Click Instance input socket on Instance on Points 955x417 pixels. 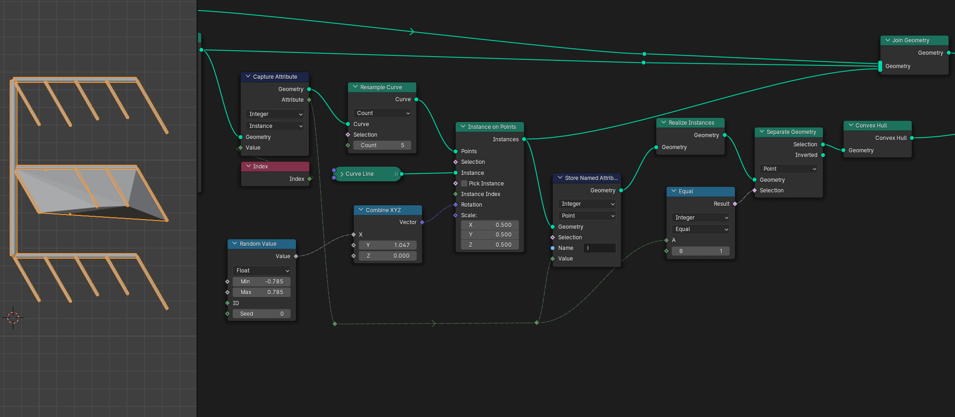pyautogui.click(x=456, y=173)
